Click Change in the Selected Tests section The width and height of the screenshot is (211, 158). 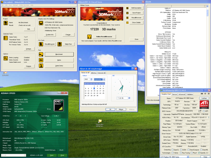(29, 49)
